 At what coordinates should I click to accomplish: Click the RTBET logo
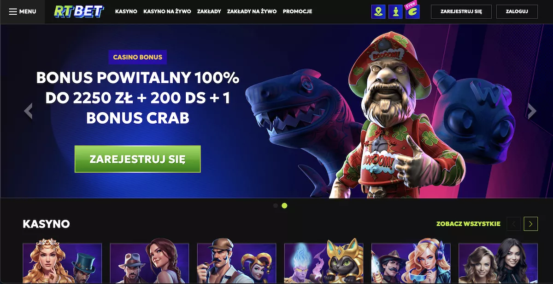point(78,11)
